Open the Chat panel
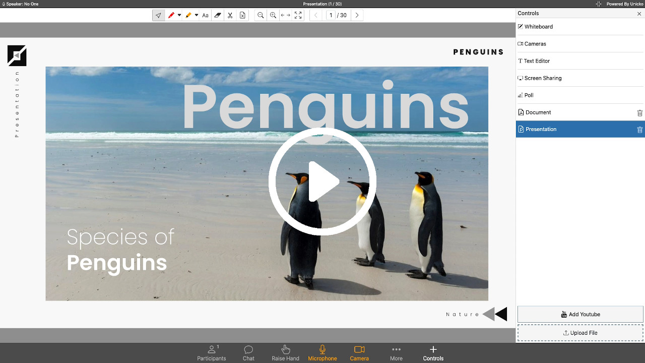Viewport: 645px width, 363px height. tap(248, 353)
